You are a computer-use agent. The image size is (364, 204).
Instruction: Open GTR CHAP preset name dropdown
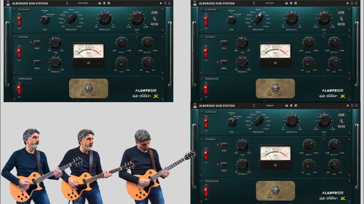coord(270,3)
